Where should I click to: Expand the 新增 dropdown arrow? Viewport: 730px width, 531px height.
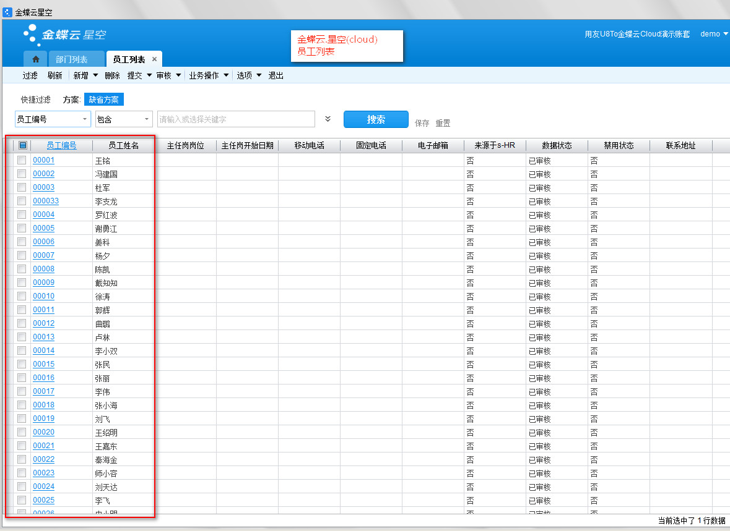click(95, 75)
